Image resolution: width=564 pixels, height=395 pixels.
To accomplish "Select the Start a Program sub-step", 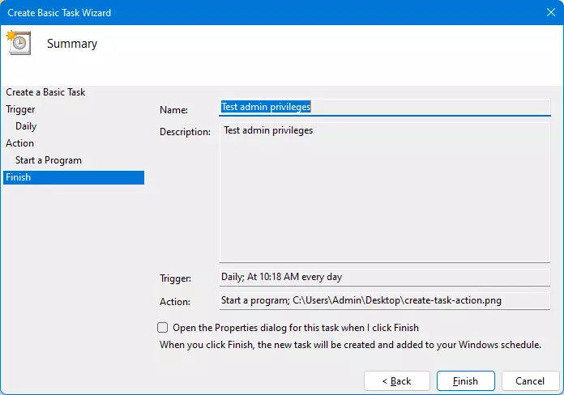I will coord(49,160).
